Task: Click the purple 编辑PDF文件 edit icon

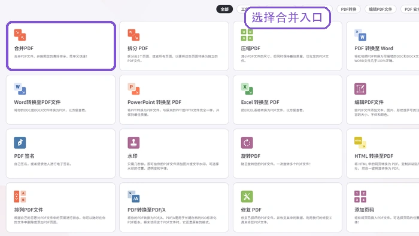Action: [360, 89]
